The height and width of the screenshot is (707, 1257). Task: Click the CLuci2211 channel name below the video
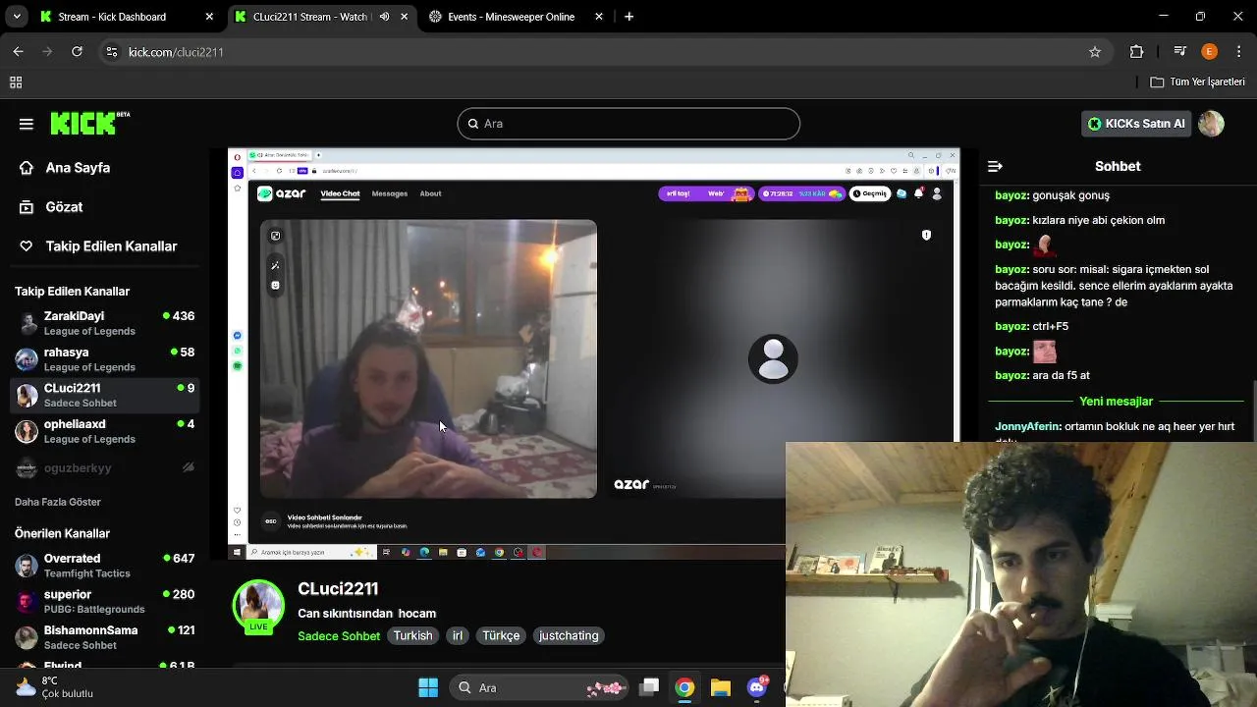coord(338,589)
